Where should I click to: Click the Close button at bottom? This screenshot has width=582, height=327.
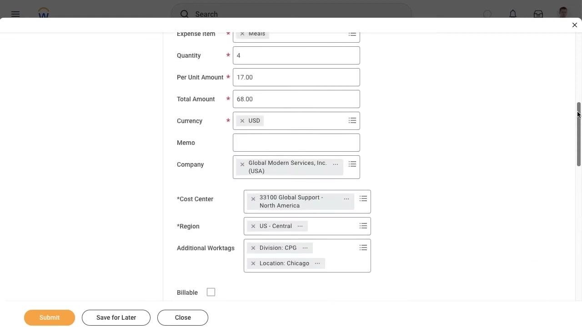[x=183, y=317]
